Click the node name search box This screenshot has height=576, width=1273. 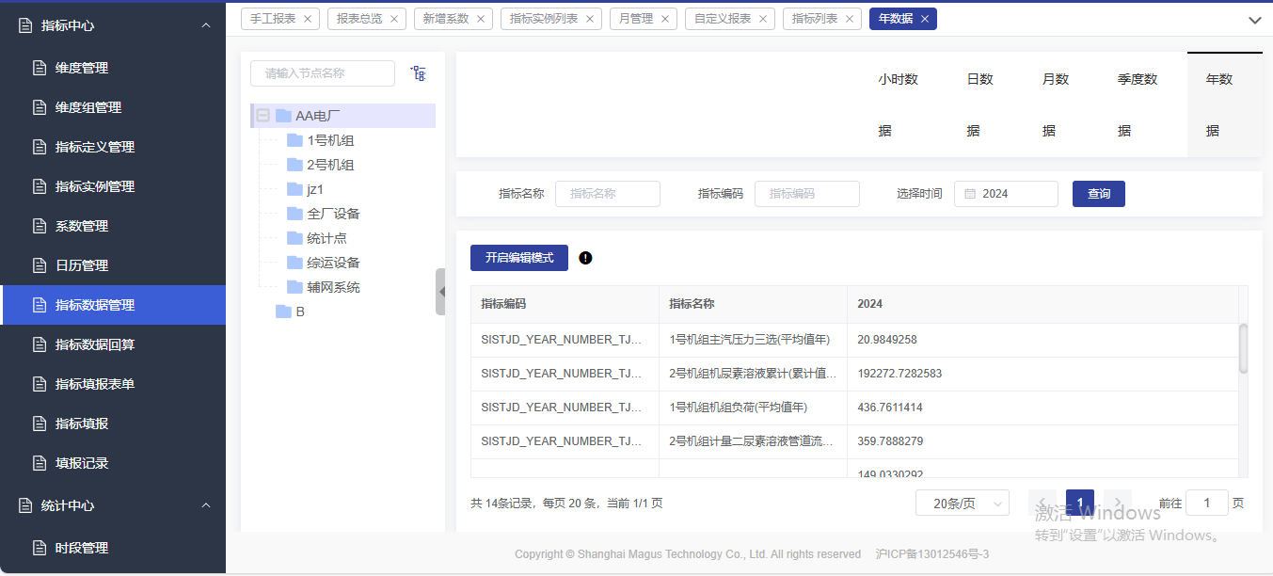pyautogui.click(x=323, y=73)
